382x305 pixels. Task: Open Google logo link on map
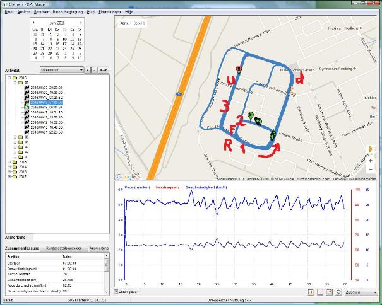coord(126,176)
